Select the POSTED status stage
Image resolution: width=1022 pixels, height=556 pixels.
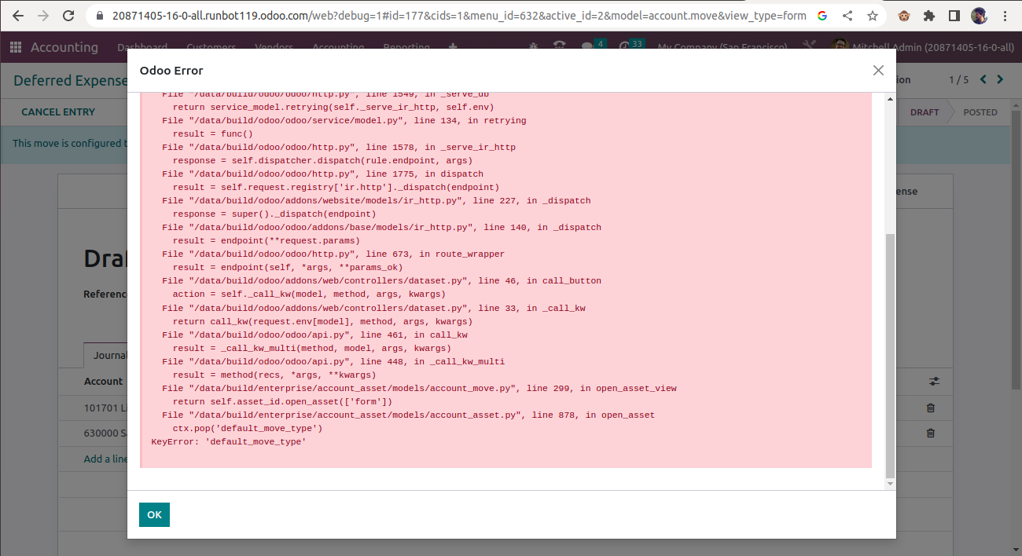(980, 112)
